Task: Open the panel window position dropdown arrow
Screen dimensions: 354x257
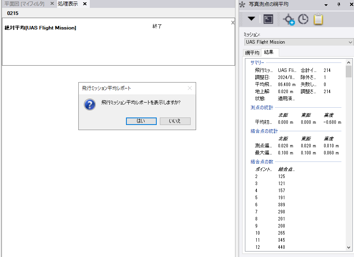Action: (x=326, y=4)
